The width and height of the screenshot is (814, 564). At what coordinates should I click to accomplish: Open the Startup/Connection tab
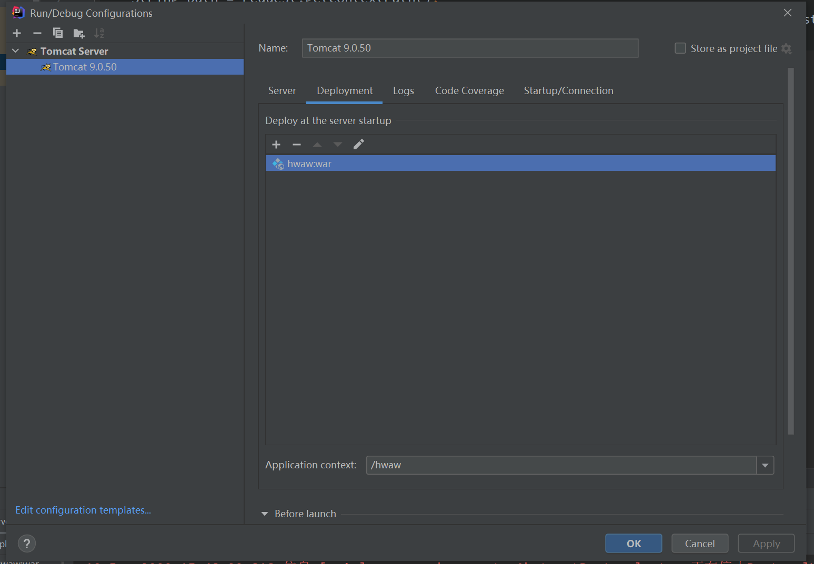pyautogui.click(x=568, y=90)
